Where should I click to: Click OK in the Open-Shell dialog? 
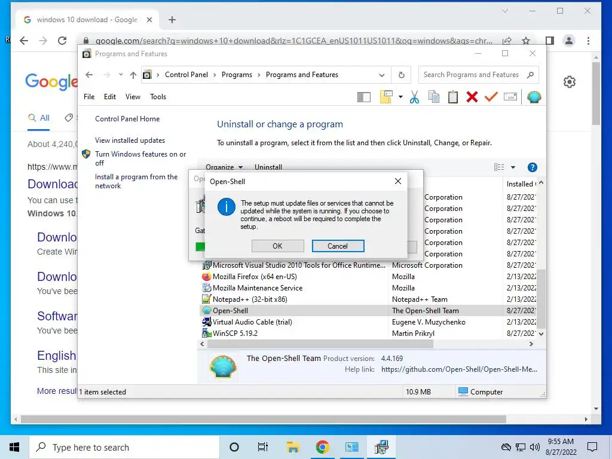point(277,246)
